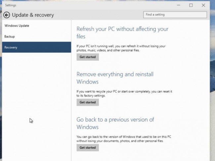Screen dimensions: 215x161
Task: Click the Update & recovery page title
Action: coord(33,15)
